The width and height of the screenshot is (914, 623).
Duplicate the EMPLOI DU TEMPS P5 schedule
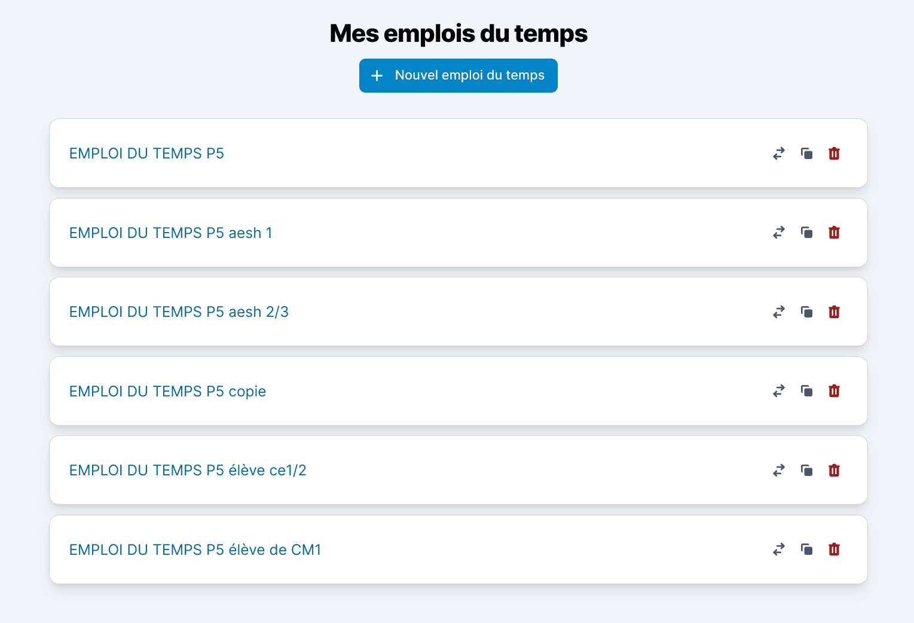[806, 154]
